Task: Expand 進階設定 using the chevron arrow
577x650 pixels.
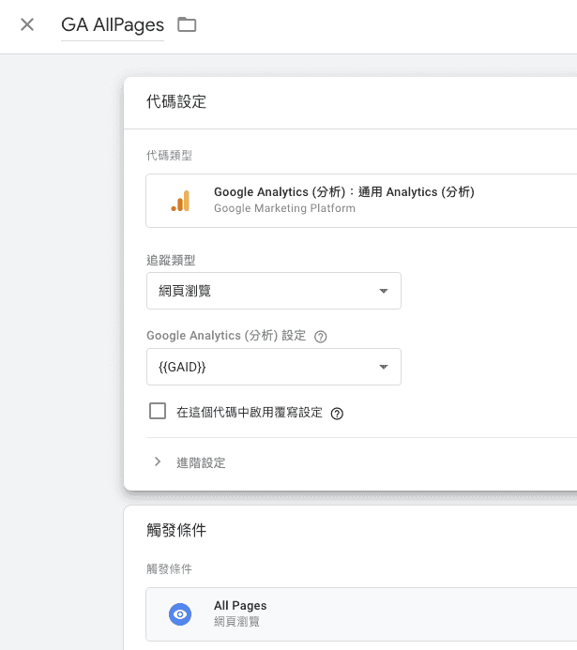Action: pos(158,462)
